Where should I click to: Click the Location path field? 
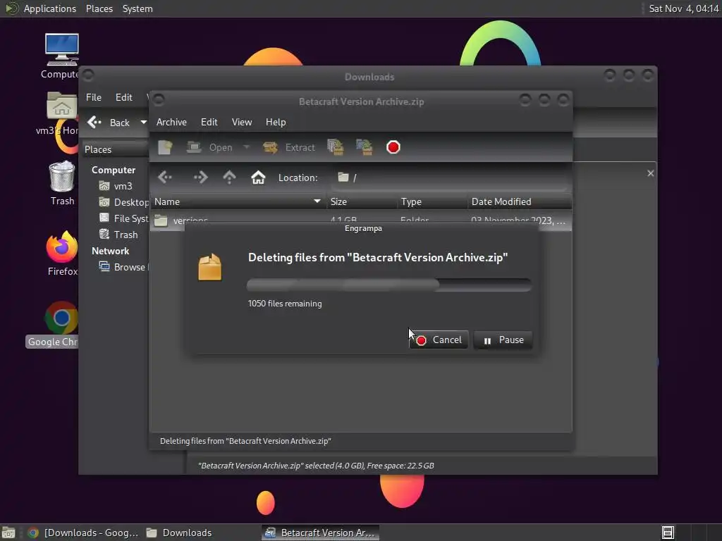pos(449,178)
